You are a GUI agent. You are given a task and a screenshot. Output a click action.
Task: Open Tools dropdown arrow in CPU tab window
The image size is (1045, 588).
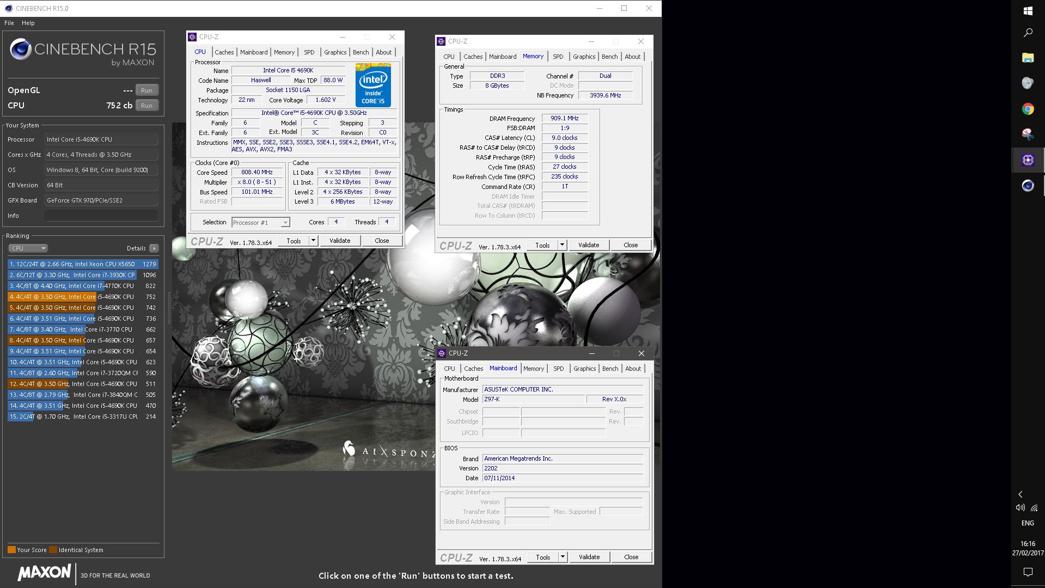[x=313, y=241]
